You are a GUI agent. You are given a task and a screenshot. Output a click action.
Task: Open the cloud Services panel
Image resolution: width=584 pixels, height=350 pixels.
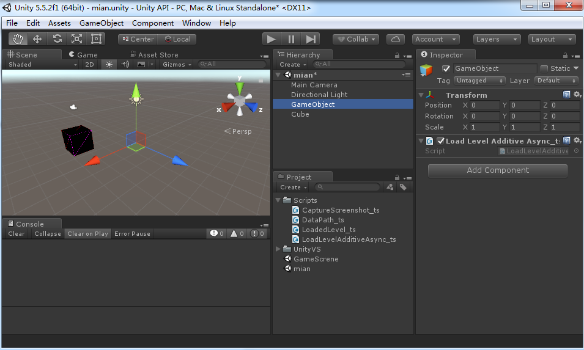click(396, 39)
